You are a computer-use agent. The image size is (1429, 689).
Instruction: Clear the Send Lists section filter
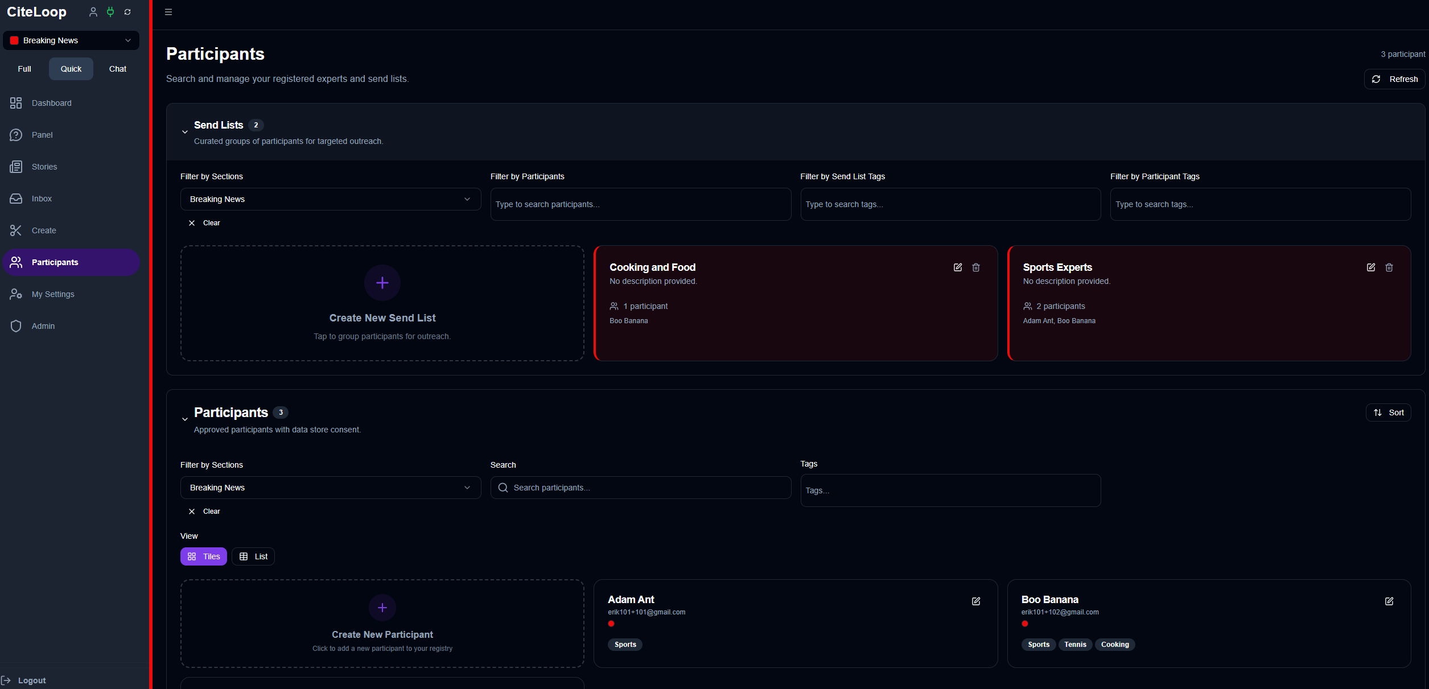tap(204, 223)
